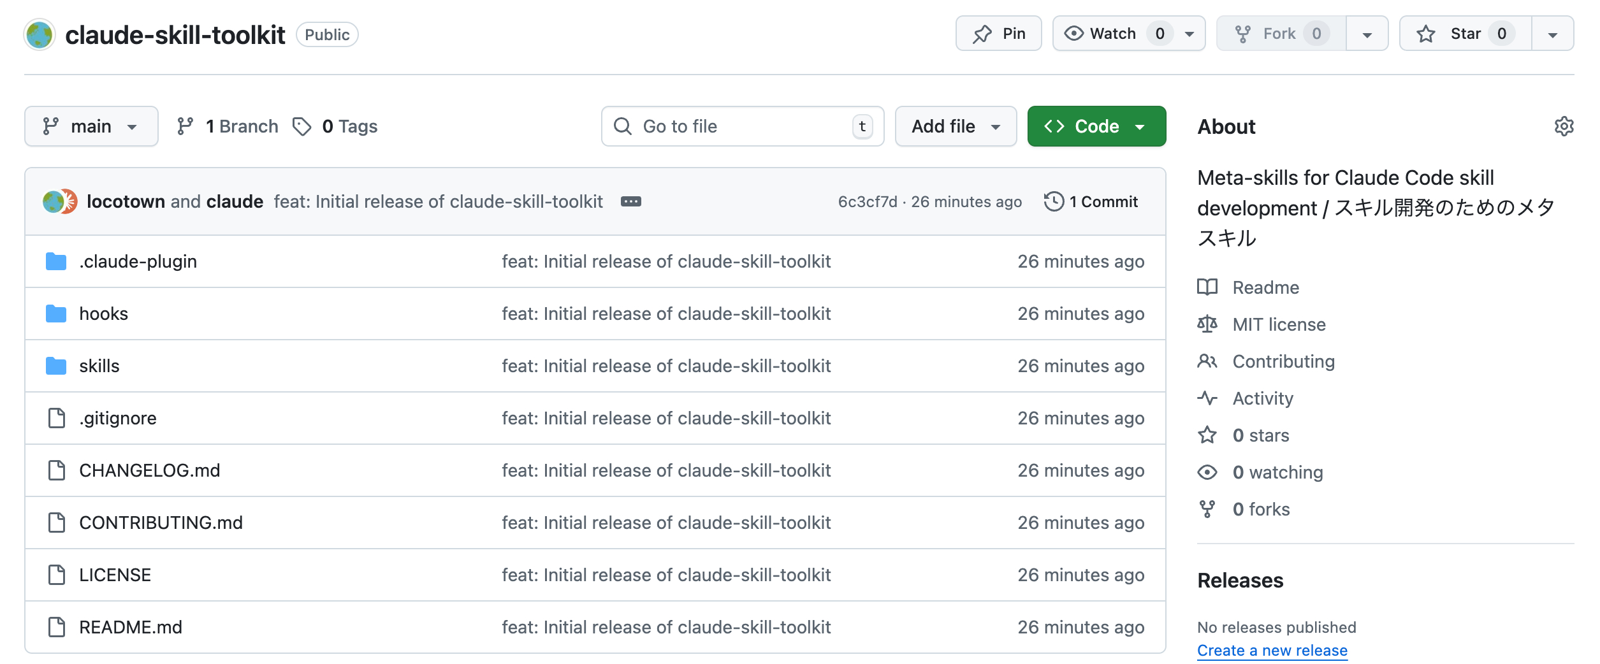Click the repository owner avatar icon

tap(40, 34)
